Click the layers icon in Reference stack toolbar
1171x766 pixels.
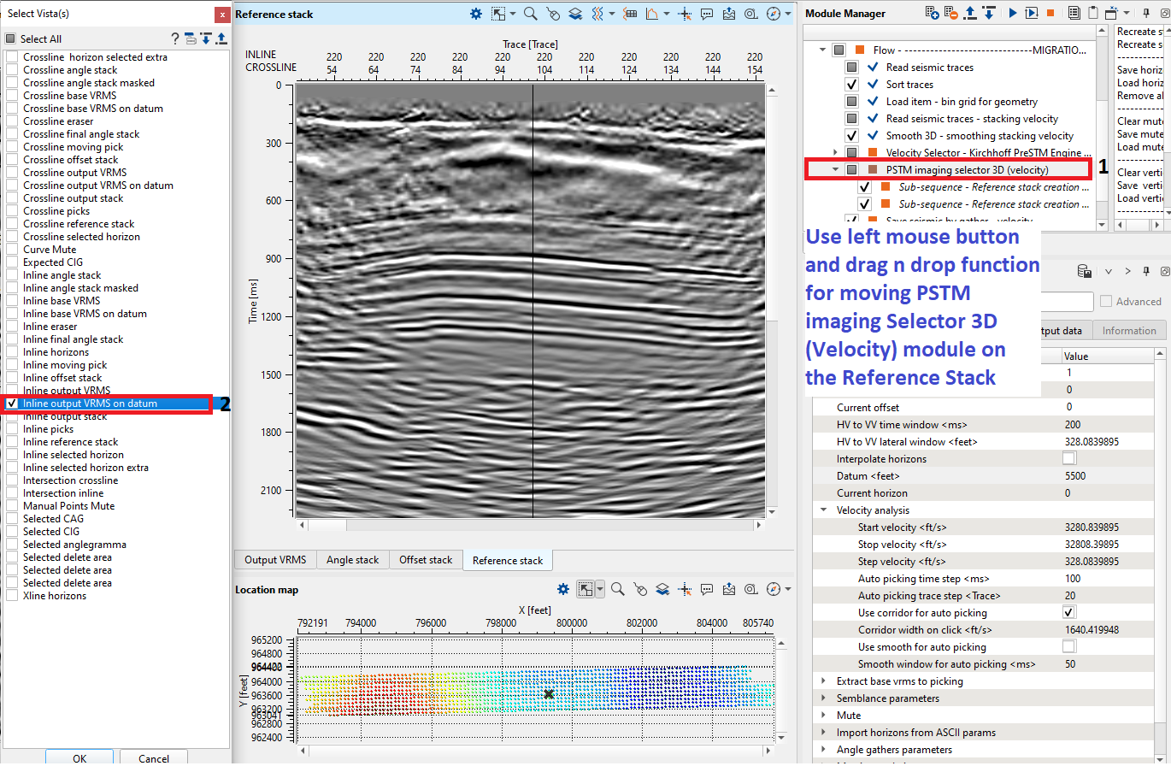pyautogui.click(x=575, y=14)
